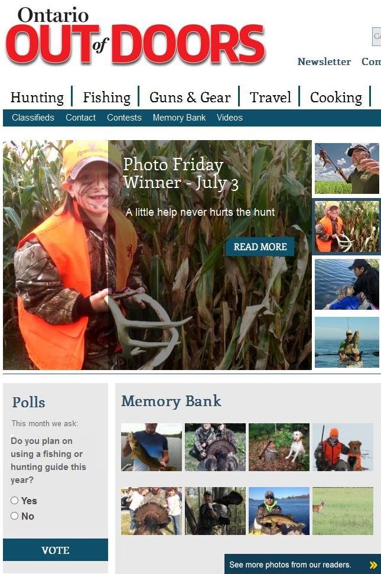Screen dimensions: 381x574
Task: Go to Guns & Gear
Action: point(190,98)
